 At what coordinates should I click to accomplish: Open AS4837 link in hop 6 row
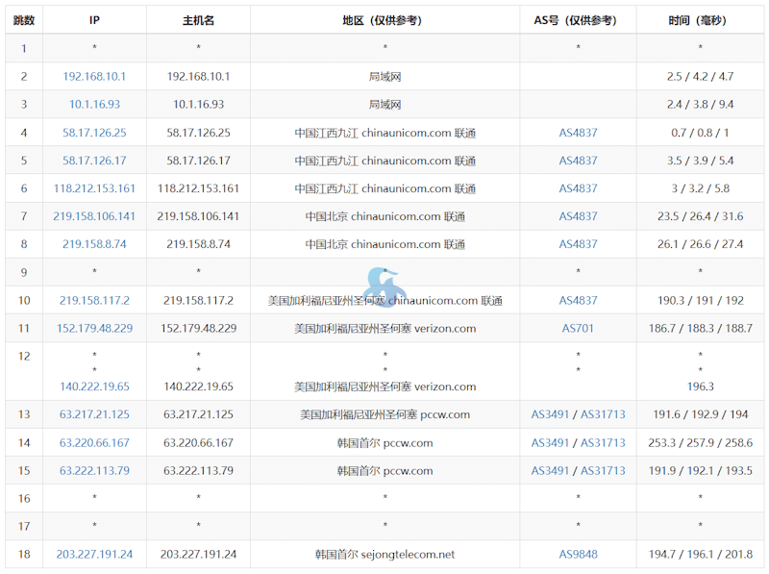click(x=579, y=188)
